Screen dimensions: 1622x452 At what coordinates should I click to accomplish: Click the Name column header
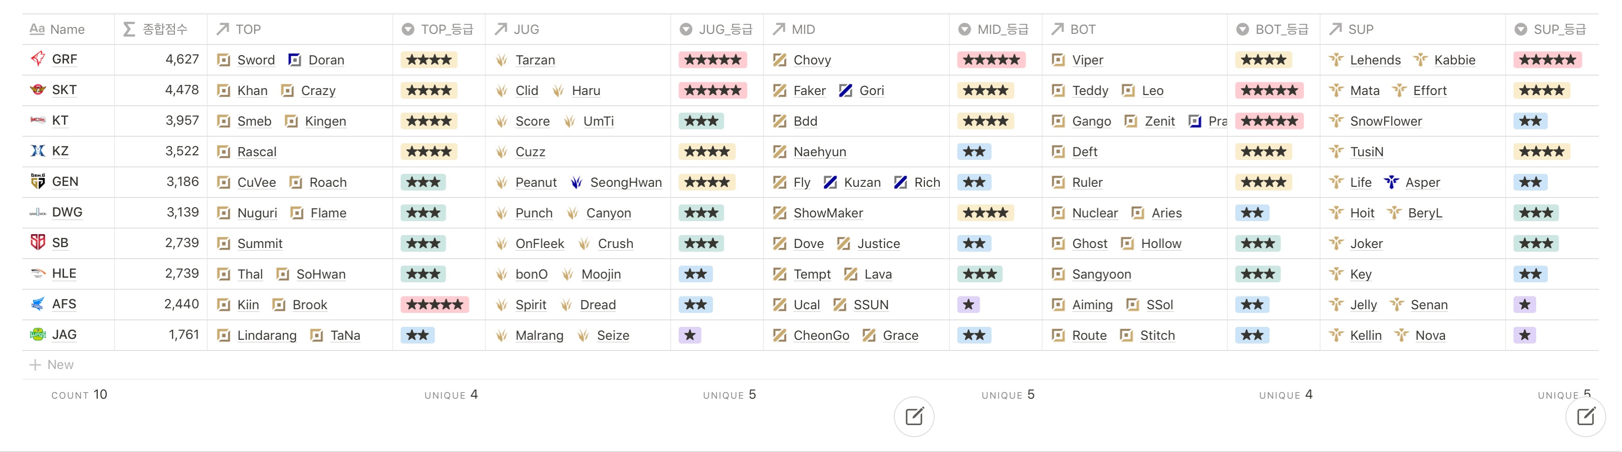[66, 30]
